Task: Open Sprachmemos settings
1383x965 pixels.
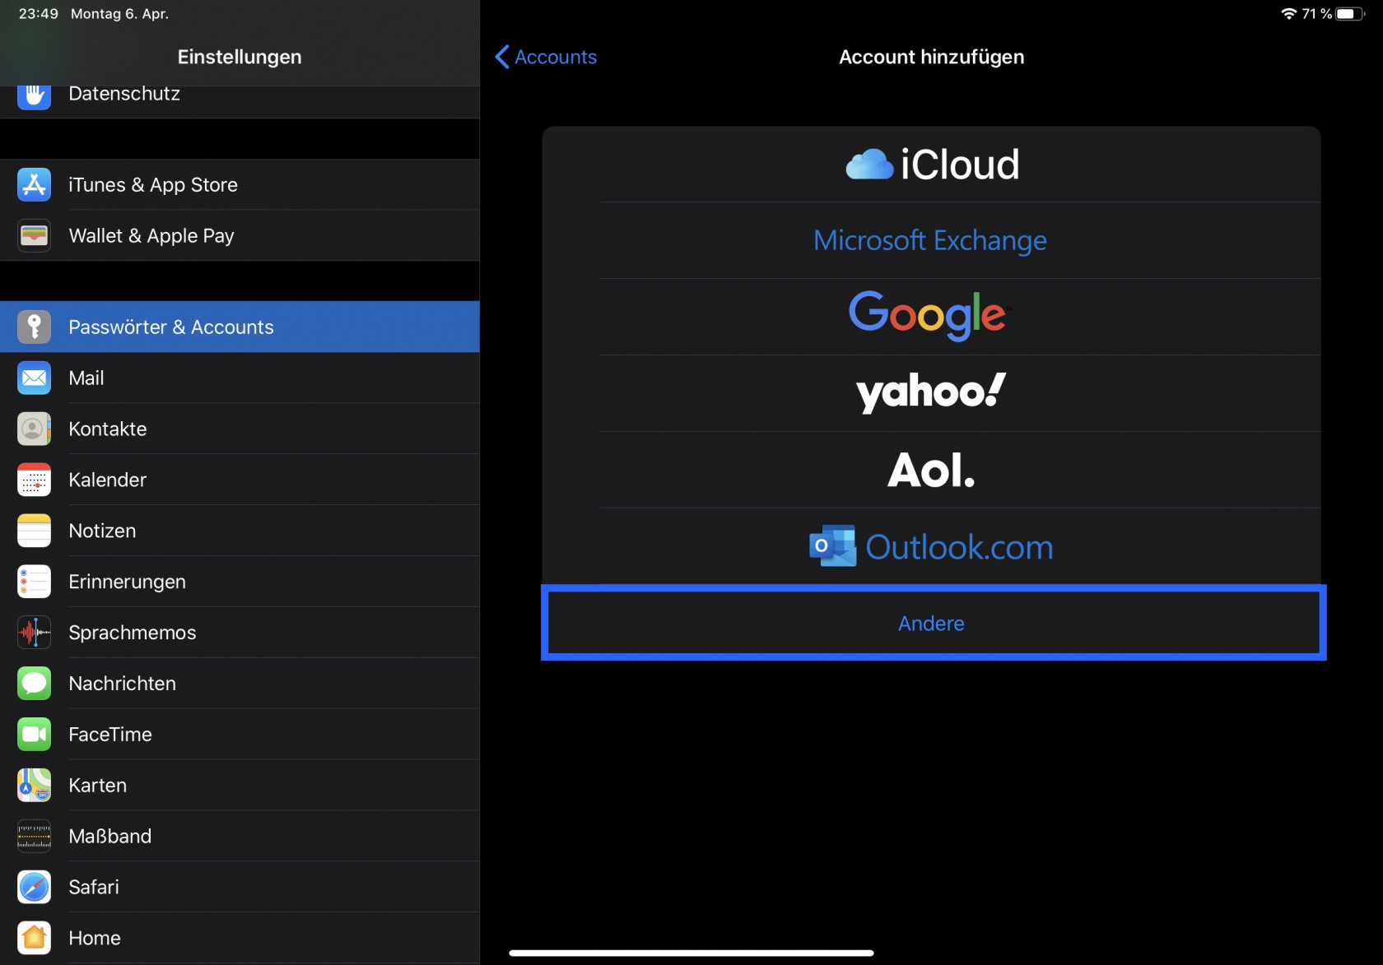Action: (240, 633)
